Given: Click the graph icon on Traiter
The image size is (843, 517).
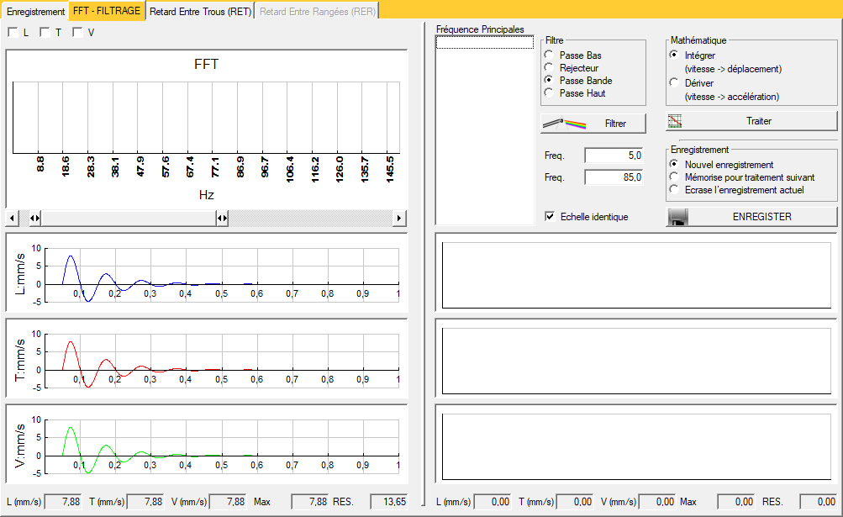Looking at the screenshot, I should (x=675, y=121).
